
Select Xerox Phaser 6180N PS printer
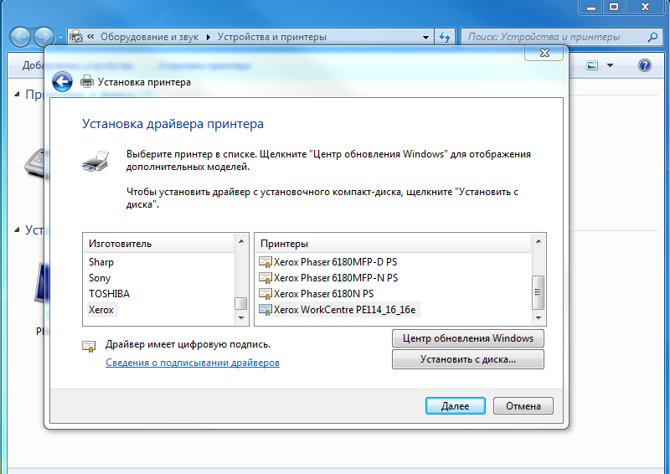[x=323, y=294]
